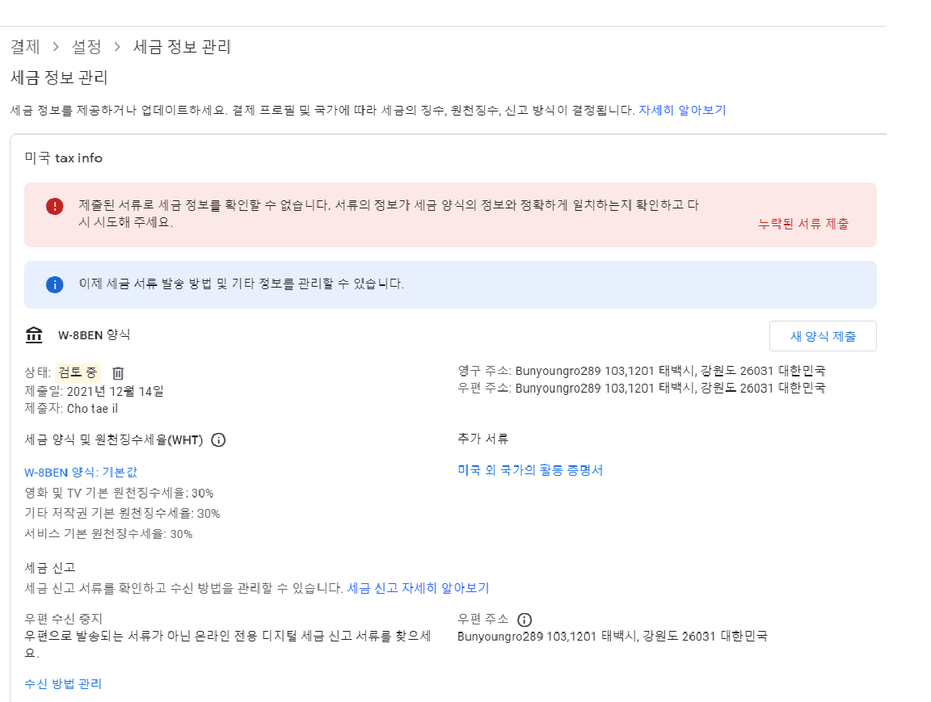Click 누락된 서류 제출 in the error banner
The image size is (931, 702).
(x=804, y=224)
